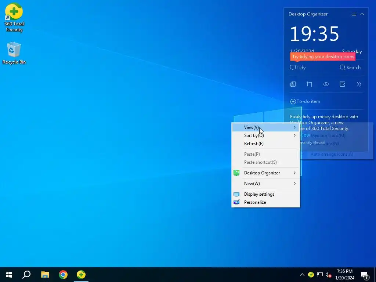The width and height of the screenshot is (376, 282).
Task: Open the Sort by(O) context menu entry
Action: pos(266,135)
